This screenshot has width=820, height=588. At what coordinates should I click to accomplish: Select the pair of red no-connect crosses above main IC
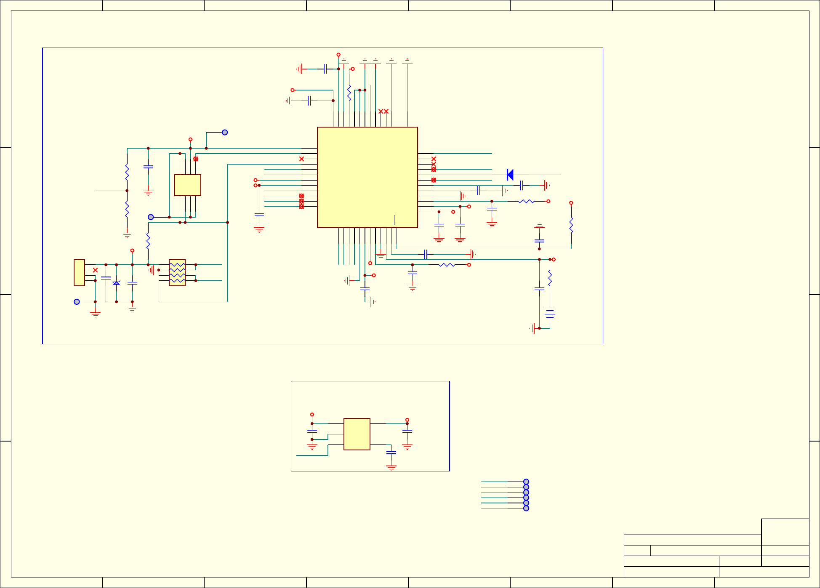pos(383,112)
